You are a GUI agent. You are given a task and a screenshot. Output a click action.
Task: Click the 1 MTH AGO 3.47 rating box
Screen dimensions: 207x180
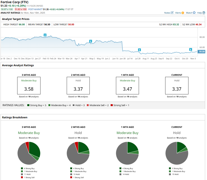click(x=127, y=86)
